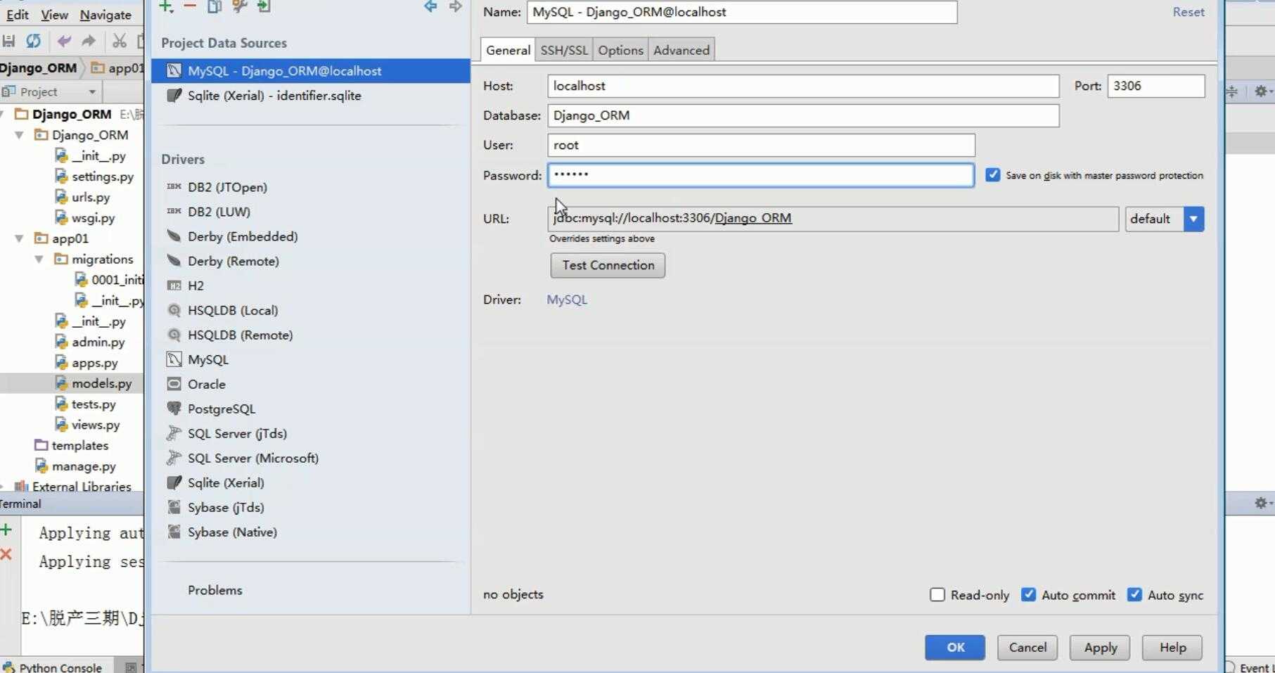Click the duplicate data source icon
Screen dimensions: 1275x673
214,6
